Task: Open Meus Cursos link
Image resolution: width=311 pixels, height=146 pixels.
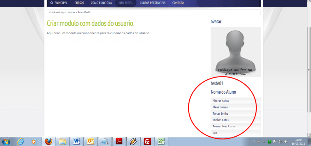Action: [236, 107]
